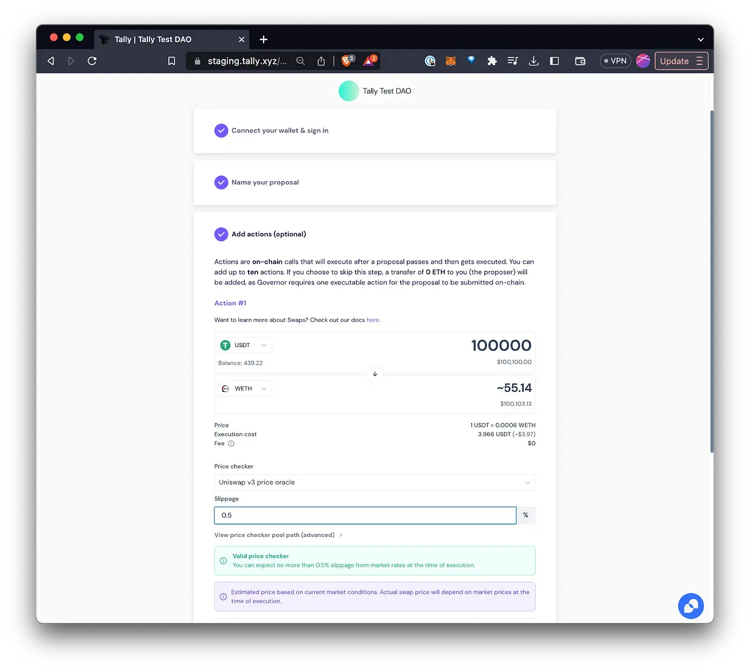Open Brave Rewards triangle icon
Screen dimensions: 750x671
coord(370,61)
